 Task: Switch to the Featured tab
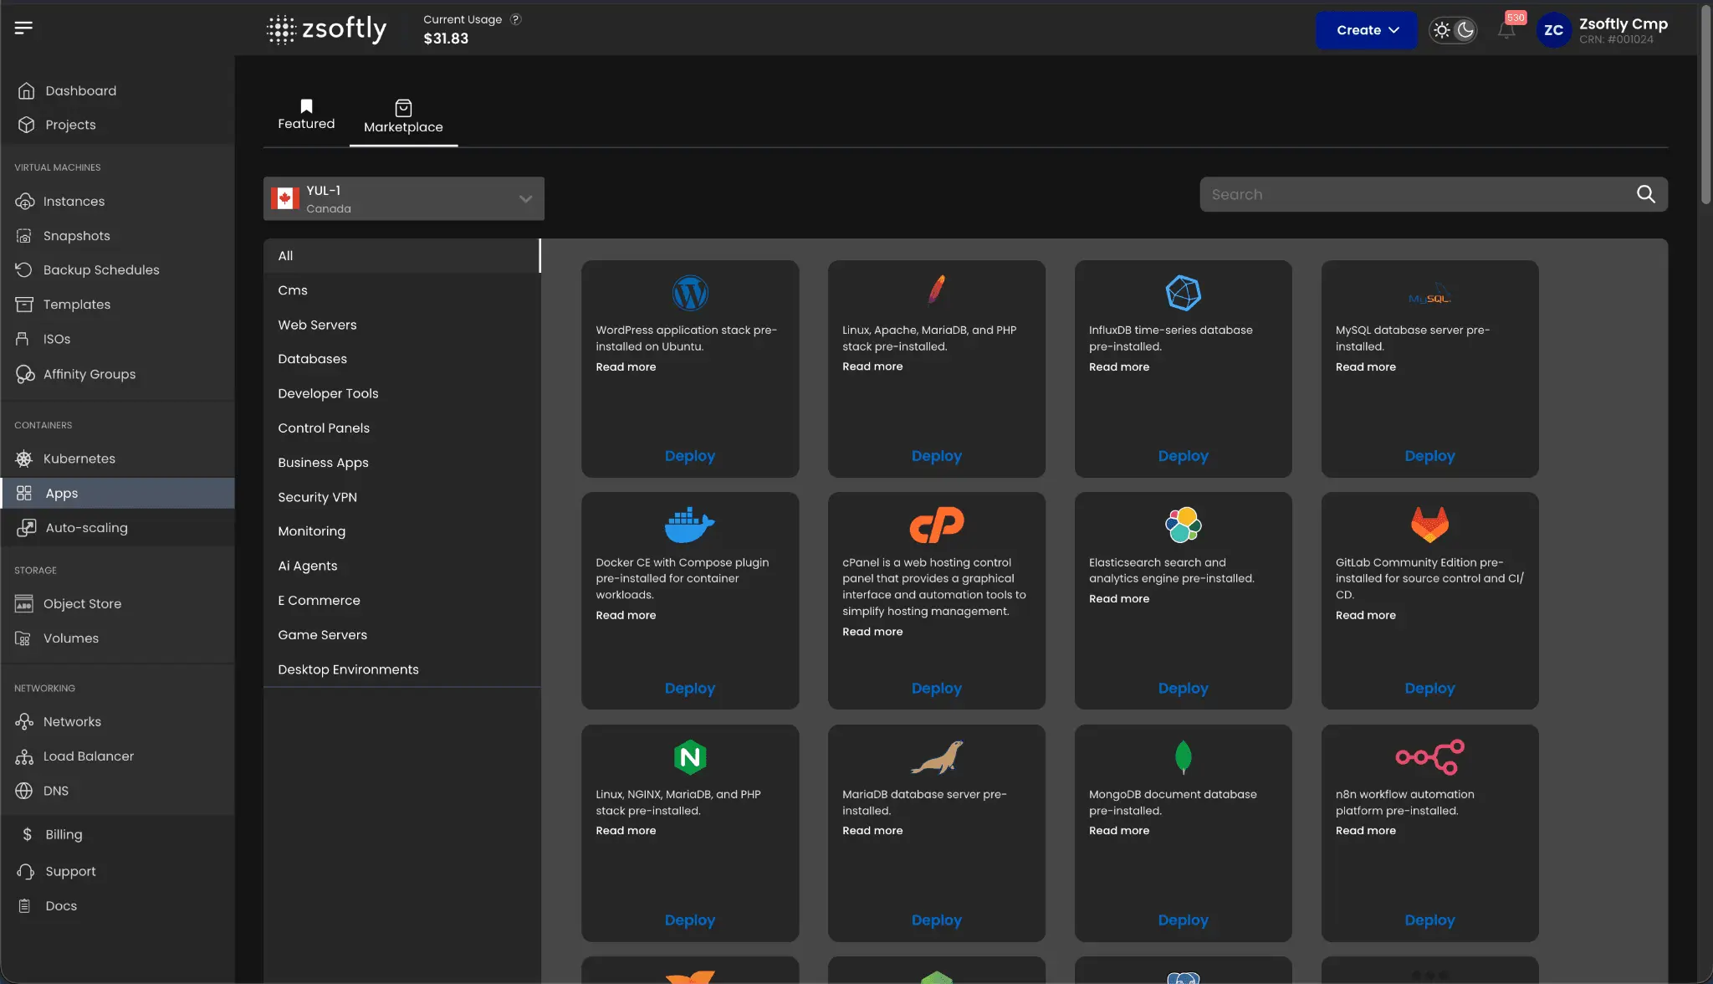(x=306, y=115)
